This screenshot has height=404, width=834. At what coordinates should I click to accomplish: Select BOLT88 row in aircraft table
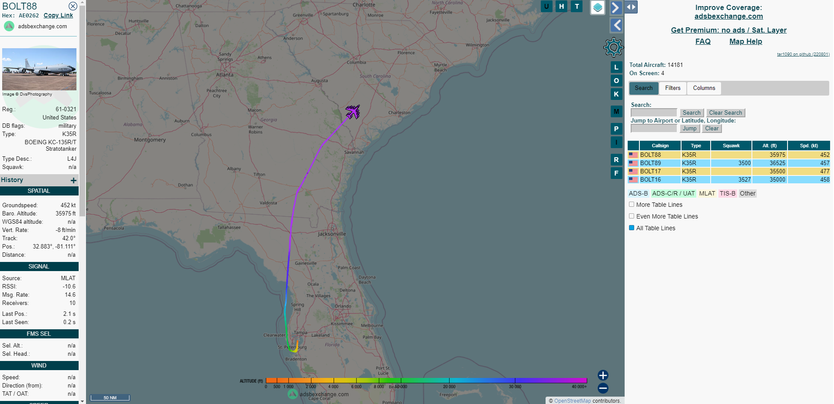coord(729,155)
